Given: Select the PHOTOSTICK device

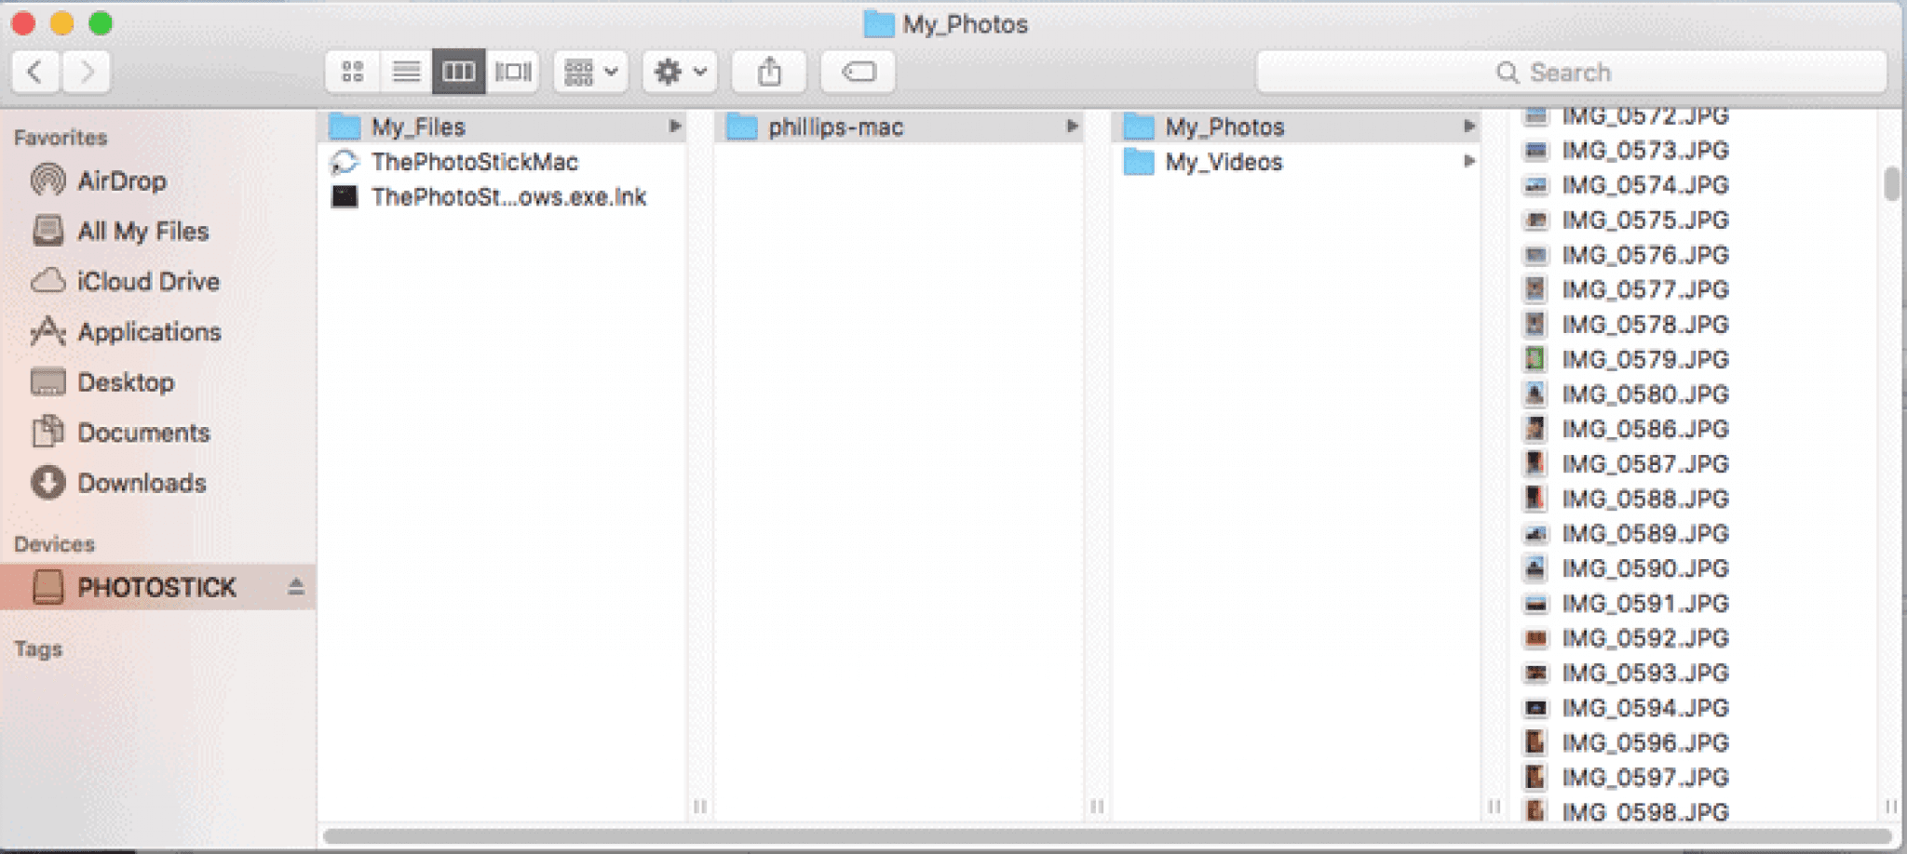Looking at the screenshot, I should [x=158, y=587].
